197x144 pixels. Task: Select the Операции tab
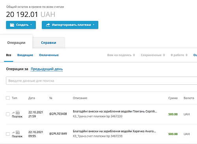point(16,43)
